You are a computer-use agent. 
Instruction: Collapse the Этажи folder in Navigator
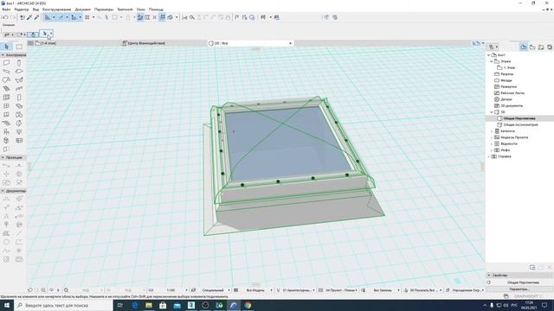[x=492, y=61]
